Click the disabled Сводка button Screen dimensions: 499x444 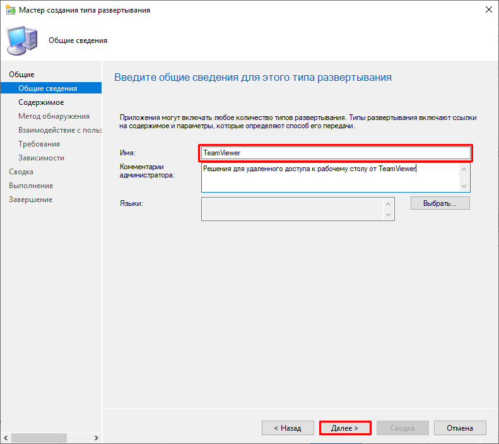click(402, 428)
